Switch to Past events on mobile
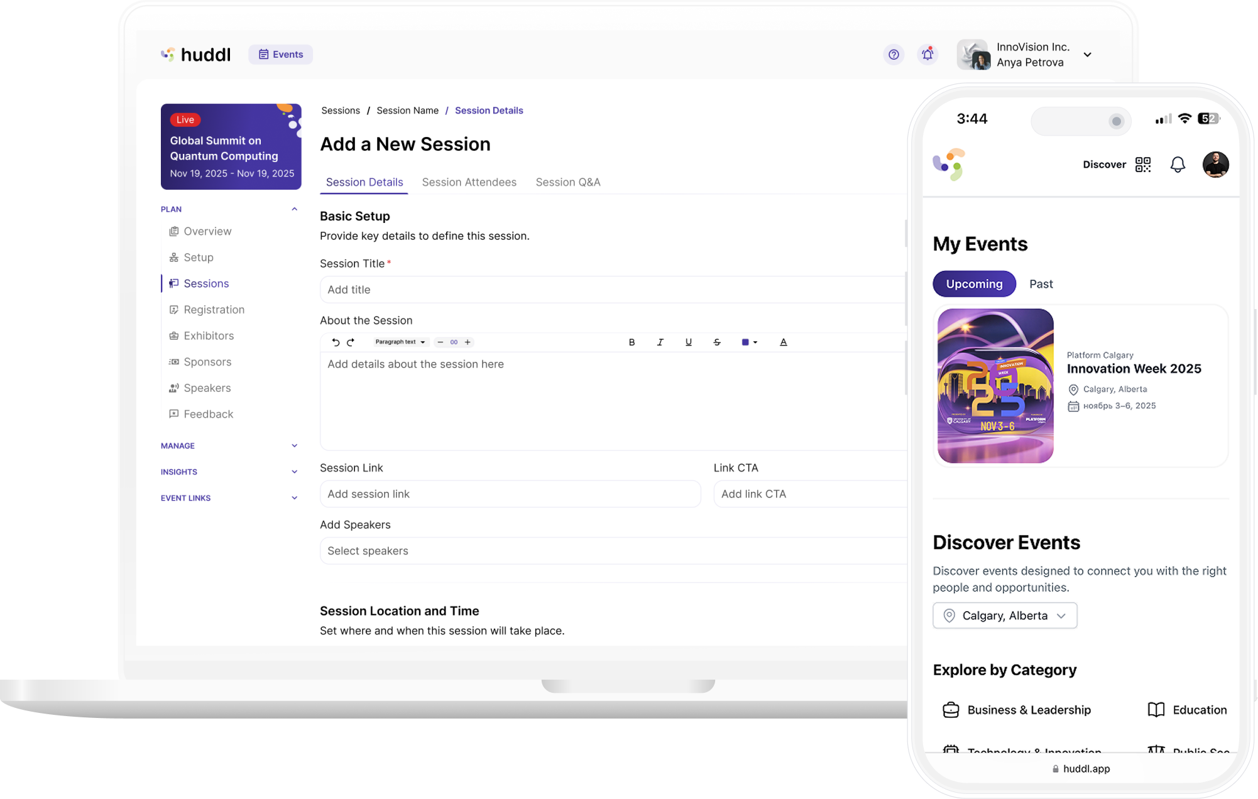Screen dimensions: 1258x799 point(1041,283)
